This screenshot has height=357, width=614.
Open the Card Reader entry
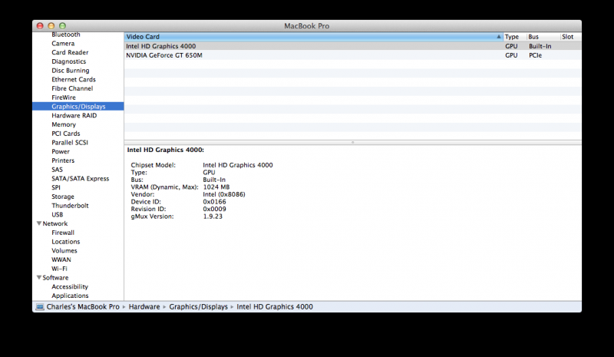70,52
